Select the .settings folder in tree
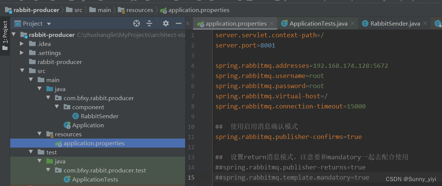Viewport: 442px width, 186px height. (49, 53)
